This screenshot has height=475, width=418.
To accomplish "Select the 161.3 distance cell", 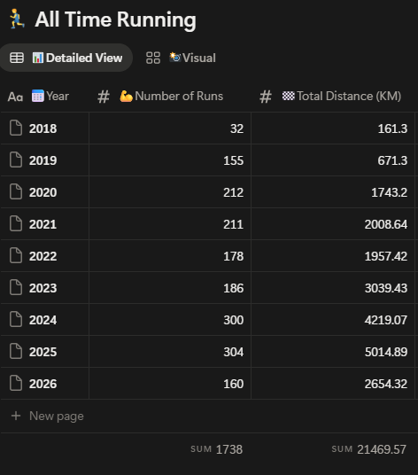I will tap(333, 128).
